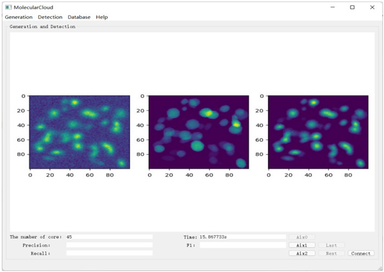This screenshot has width=384, height=272.
Task: Click the Time value field
Action: tap(242, 237)
